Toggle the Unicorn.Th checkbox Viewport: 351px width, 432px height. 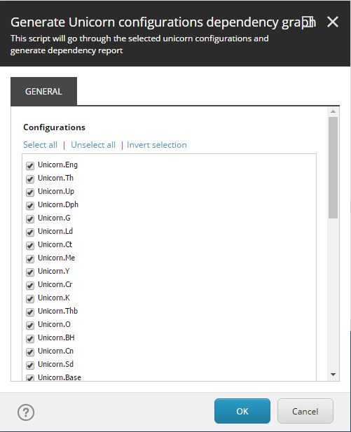point(30,179)
